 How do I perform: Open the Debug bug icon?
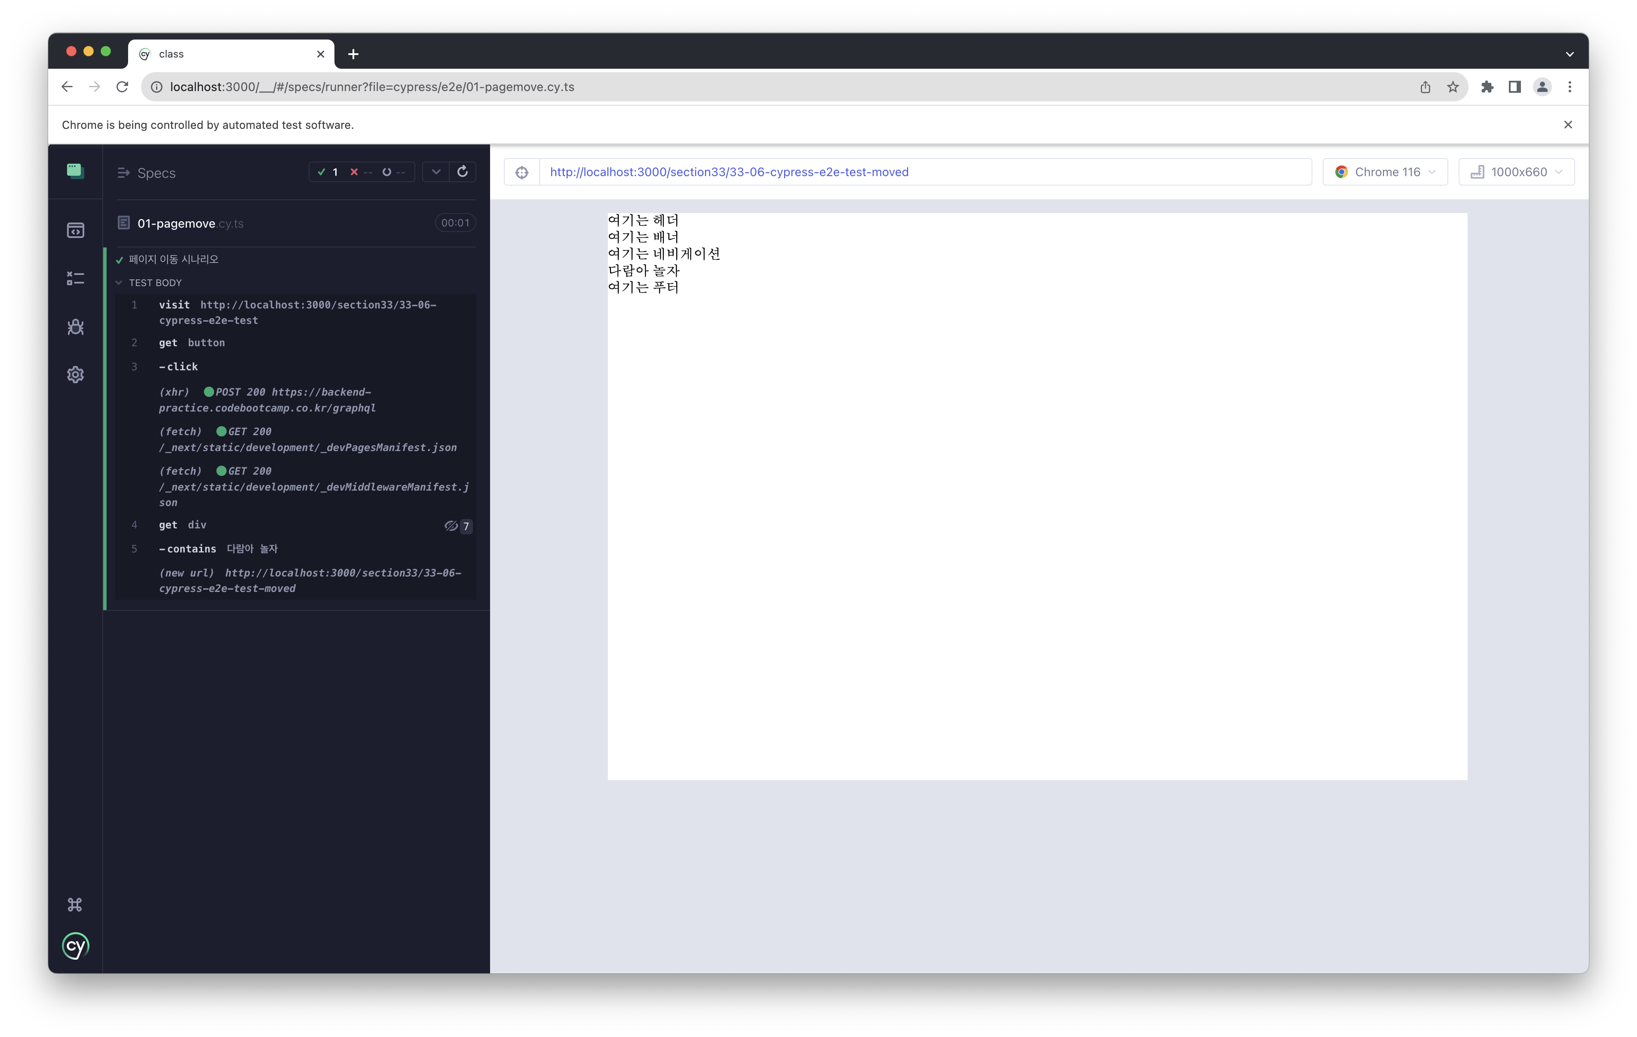pos(76,327)
